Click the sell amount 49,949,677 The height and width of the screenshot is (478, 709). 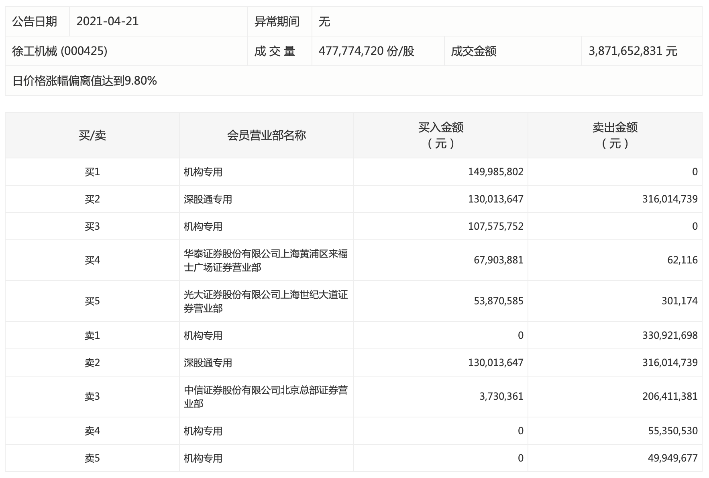pos(672,458)
